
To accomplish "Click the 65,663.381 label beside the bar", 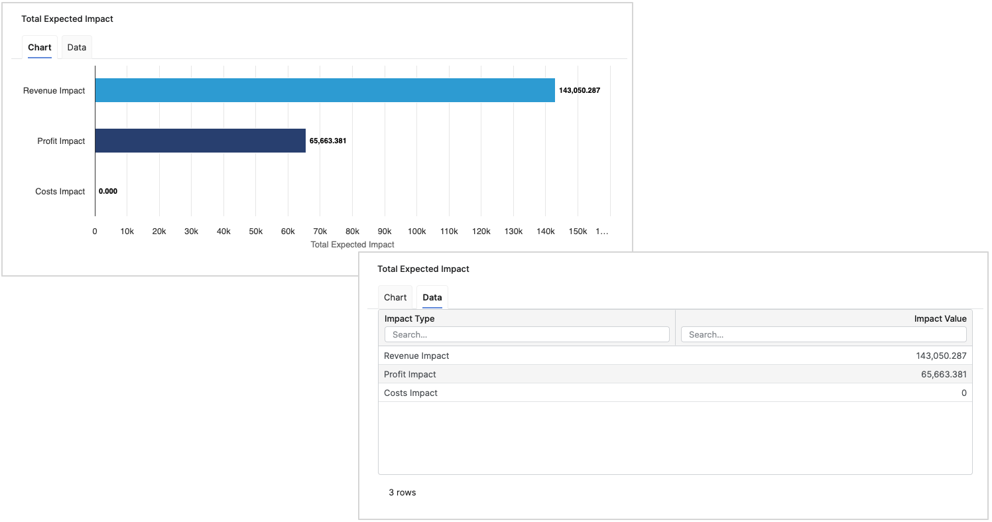I will [328, 141].
